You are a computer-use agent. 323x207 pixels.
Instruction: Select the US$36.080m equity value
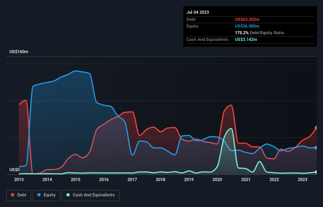[x=247, y=26]
